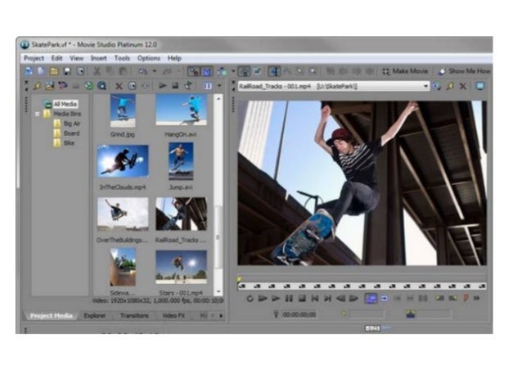522x392 pixels.
Task: Click the Cut scissors icon in toolbar
Action: click(x=97, y=72)
